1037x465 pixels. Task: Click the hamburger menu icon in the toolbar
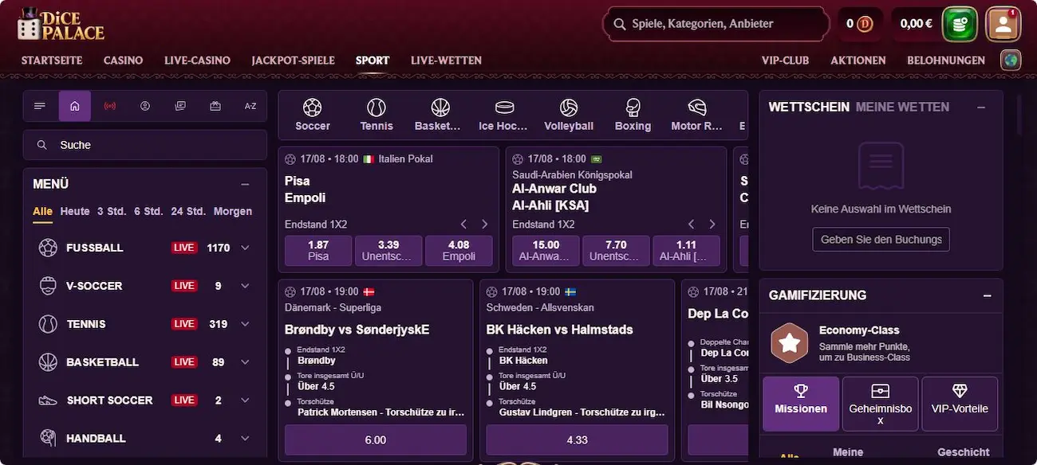(40, 106)
